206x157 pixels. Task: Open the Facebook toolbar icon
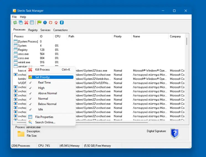pyautogui.click(x=62, y=23)
